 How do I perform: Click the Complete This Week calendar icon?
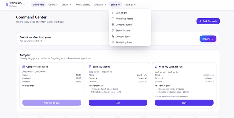24,67
